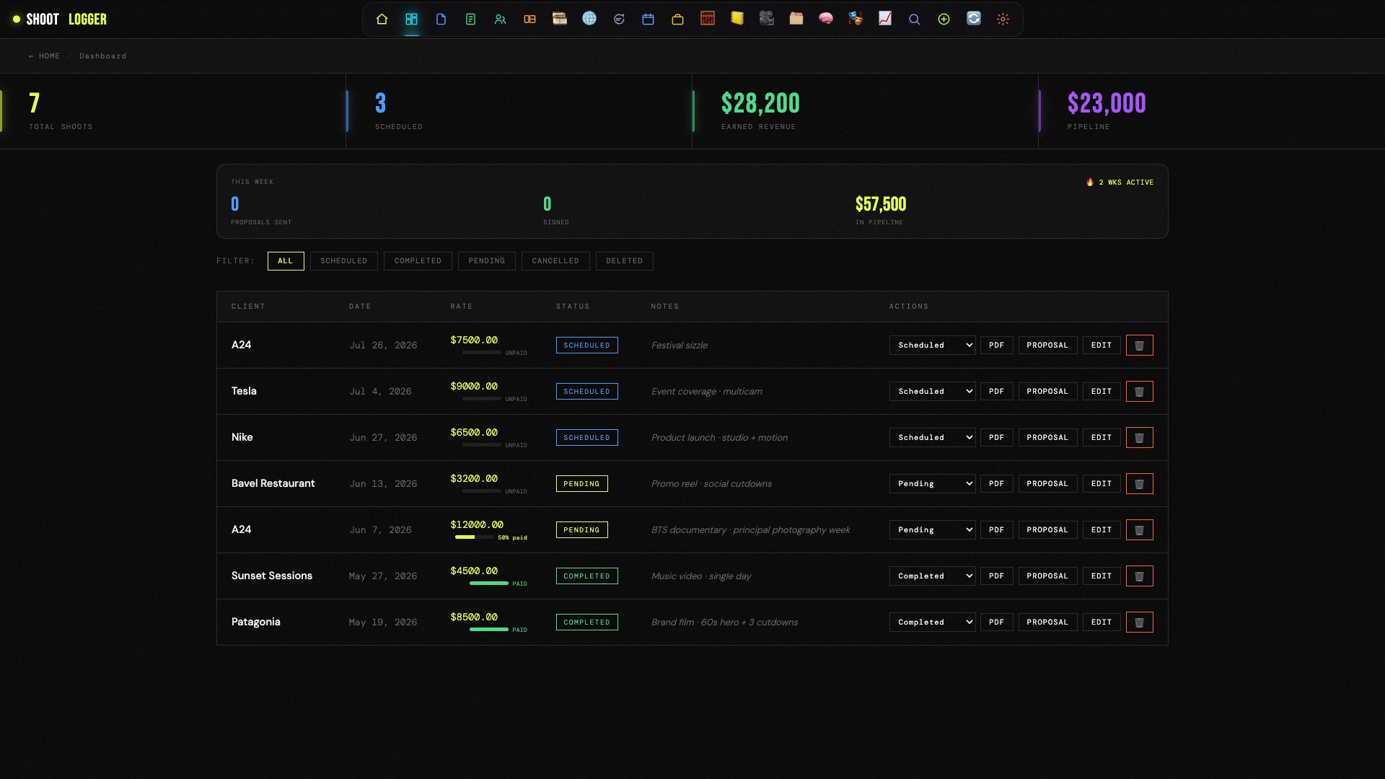Open the globe icon
Image resolution: width=1385 pixels, height=779 pixels.
[x=589, y=19]
